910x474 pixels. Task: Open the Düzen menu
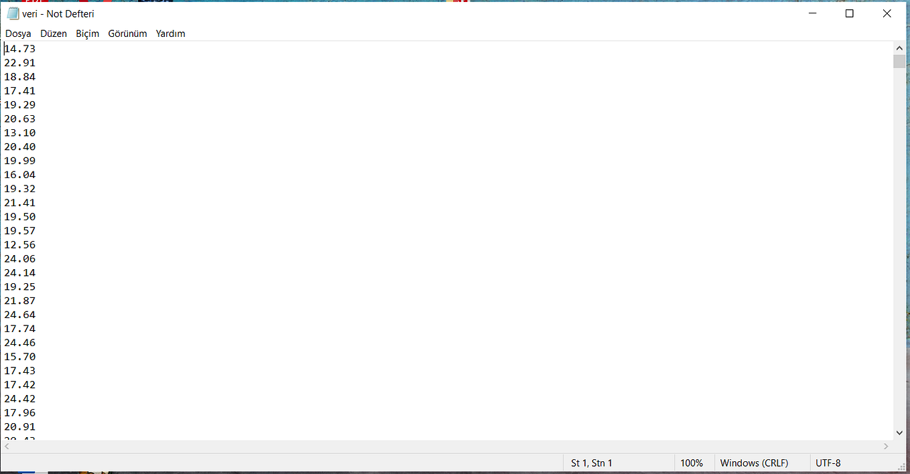tap(53, 33)
